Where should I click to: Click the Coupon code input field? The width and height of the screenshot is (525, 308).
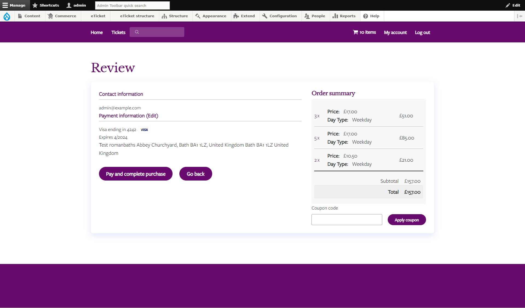347,220
